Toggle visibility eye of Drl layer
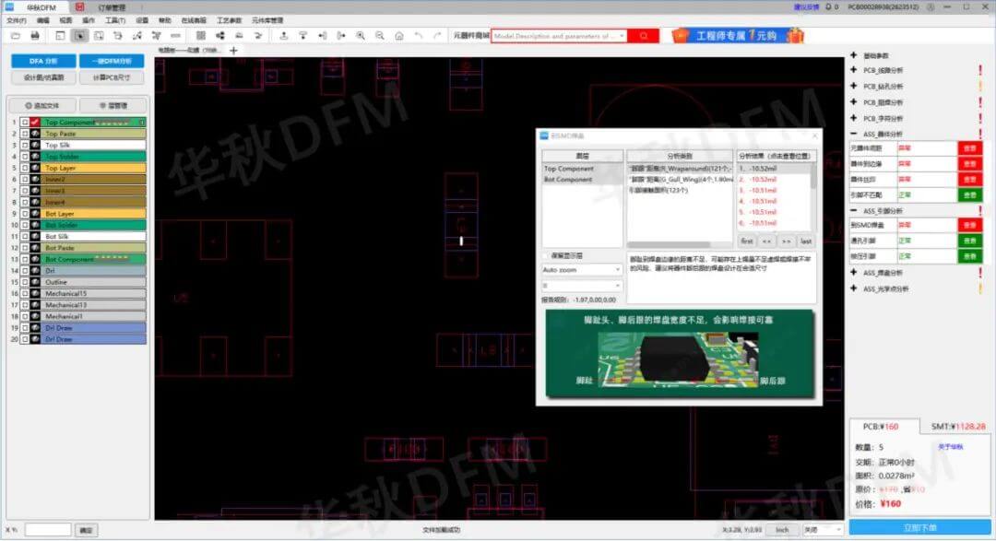The width and height of the screenshot is (996, 541). pos(35,271)
